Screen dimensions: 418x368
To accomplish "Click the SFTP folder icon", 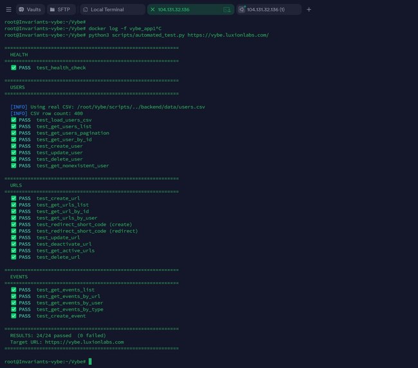I will point(52,10).
